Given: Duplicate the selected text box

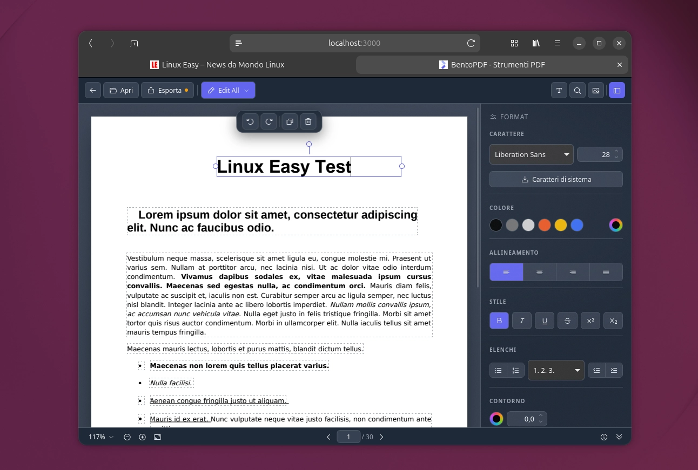Looking at the screenshot, I should point(290,121).
